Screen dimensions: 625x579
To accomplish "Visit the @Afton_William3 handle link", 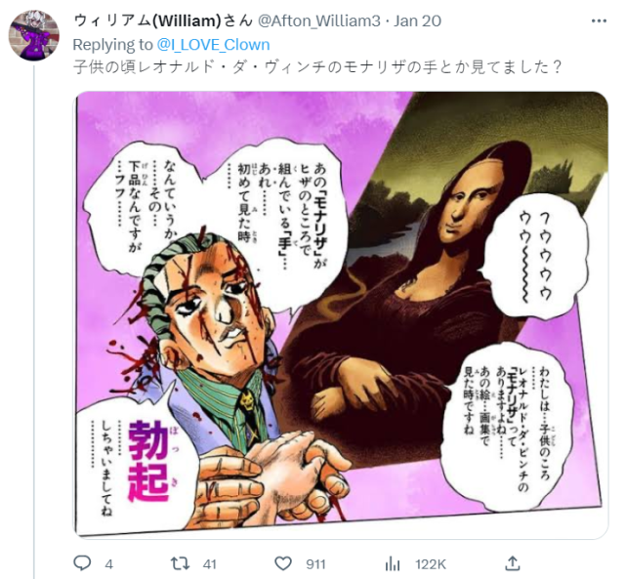I will click(x=319, y=21).
